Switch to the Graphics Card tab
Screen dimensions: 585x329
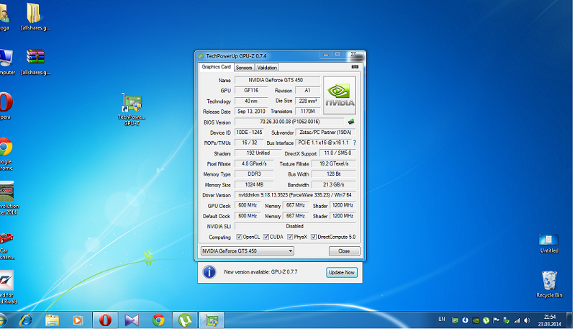pos(216,67)
